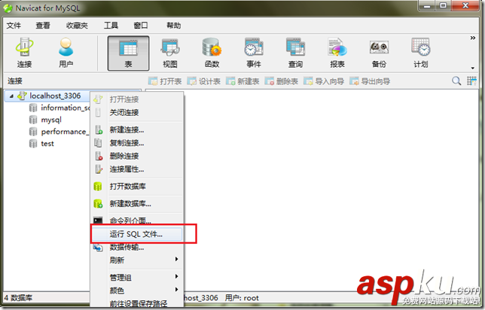Choose 打开数据库 in context menu
The width and height of the screenshot is (485, 310).
tap(137, 187)
